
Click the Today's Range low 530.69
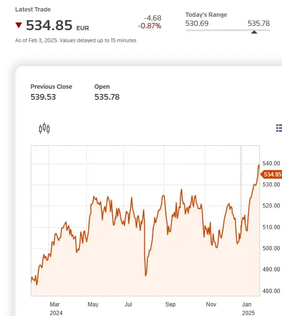(197, 23)
